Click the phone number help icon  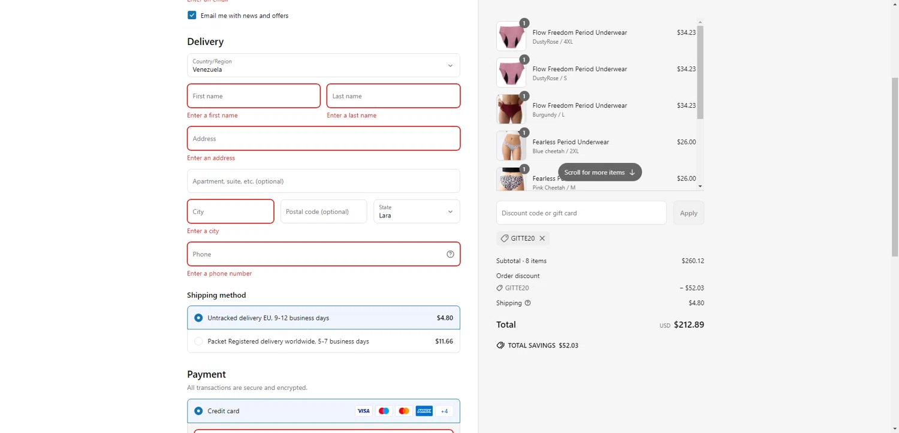click(450, 254)
